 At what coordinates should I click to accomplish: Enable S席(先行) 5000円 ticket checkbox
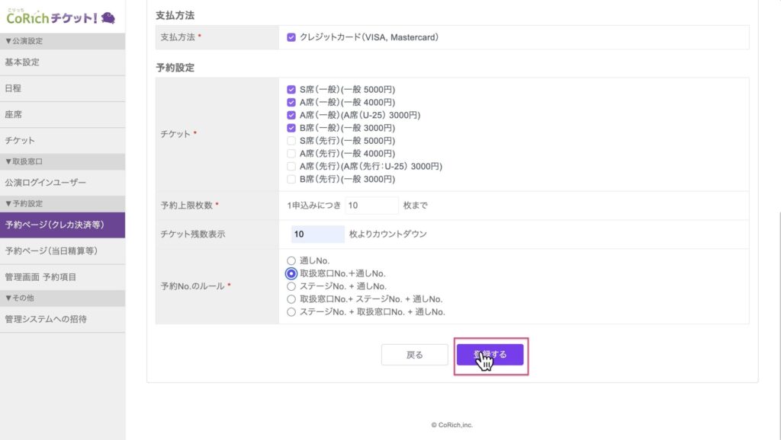coord(291,141)
